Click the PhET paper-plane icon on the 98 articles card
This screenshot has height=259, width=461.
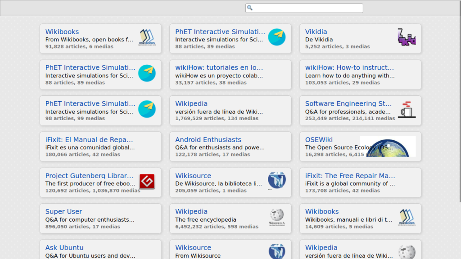pyautogui.click(x=147, y=109)
